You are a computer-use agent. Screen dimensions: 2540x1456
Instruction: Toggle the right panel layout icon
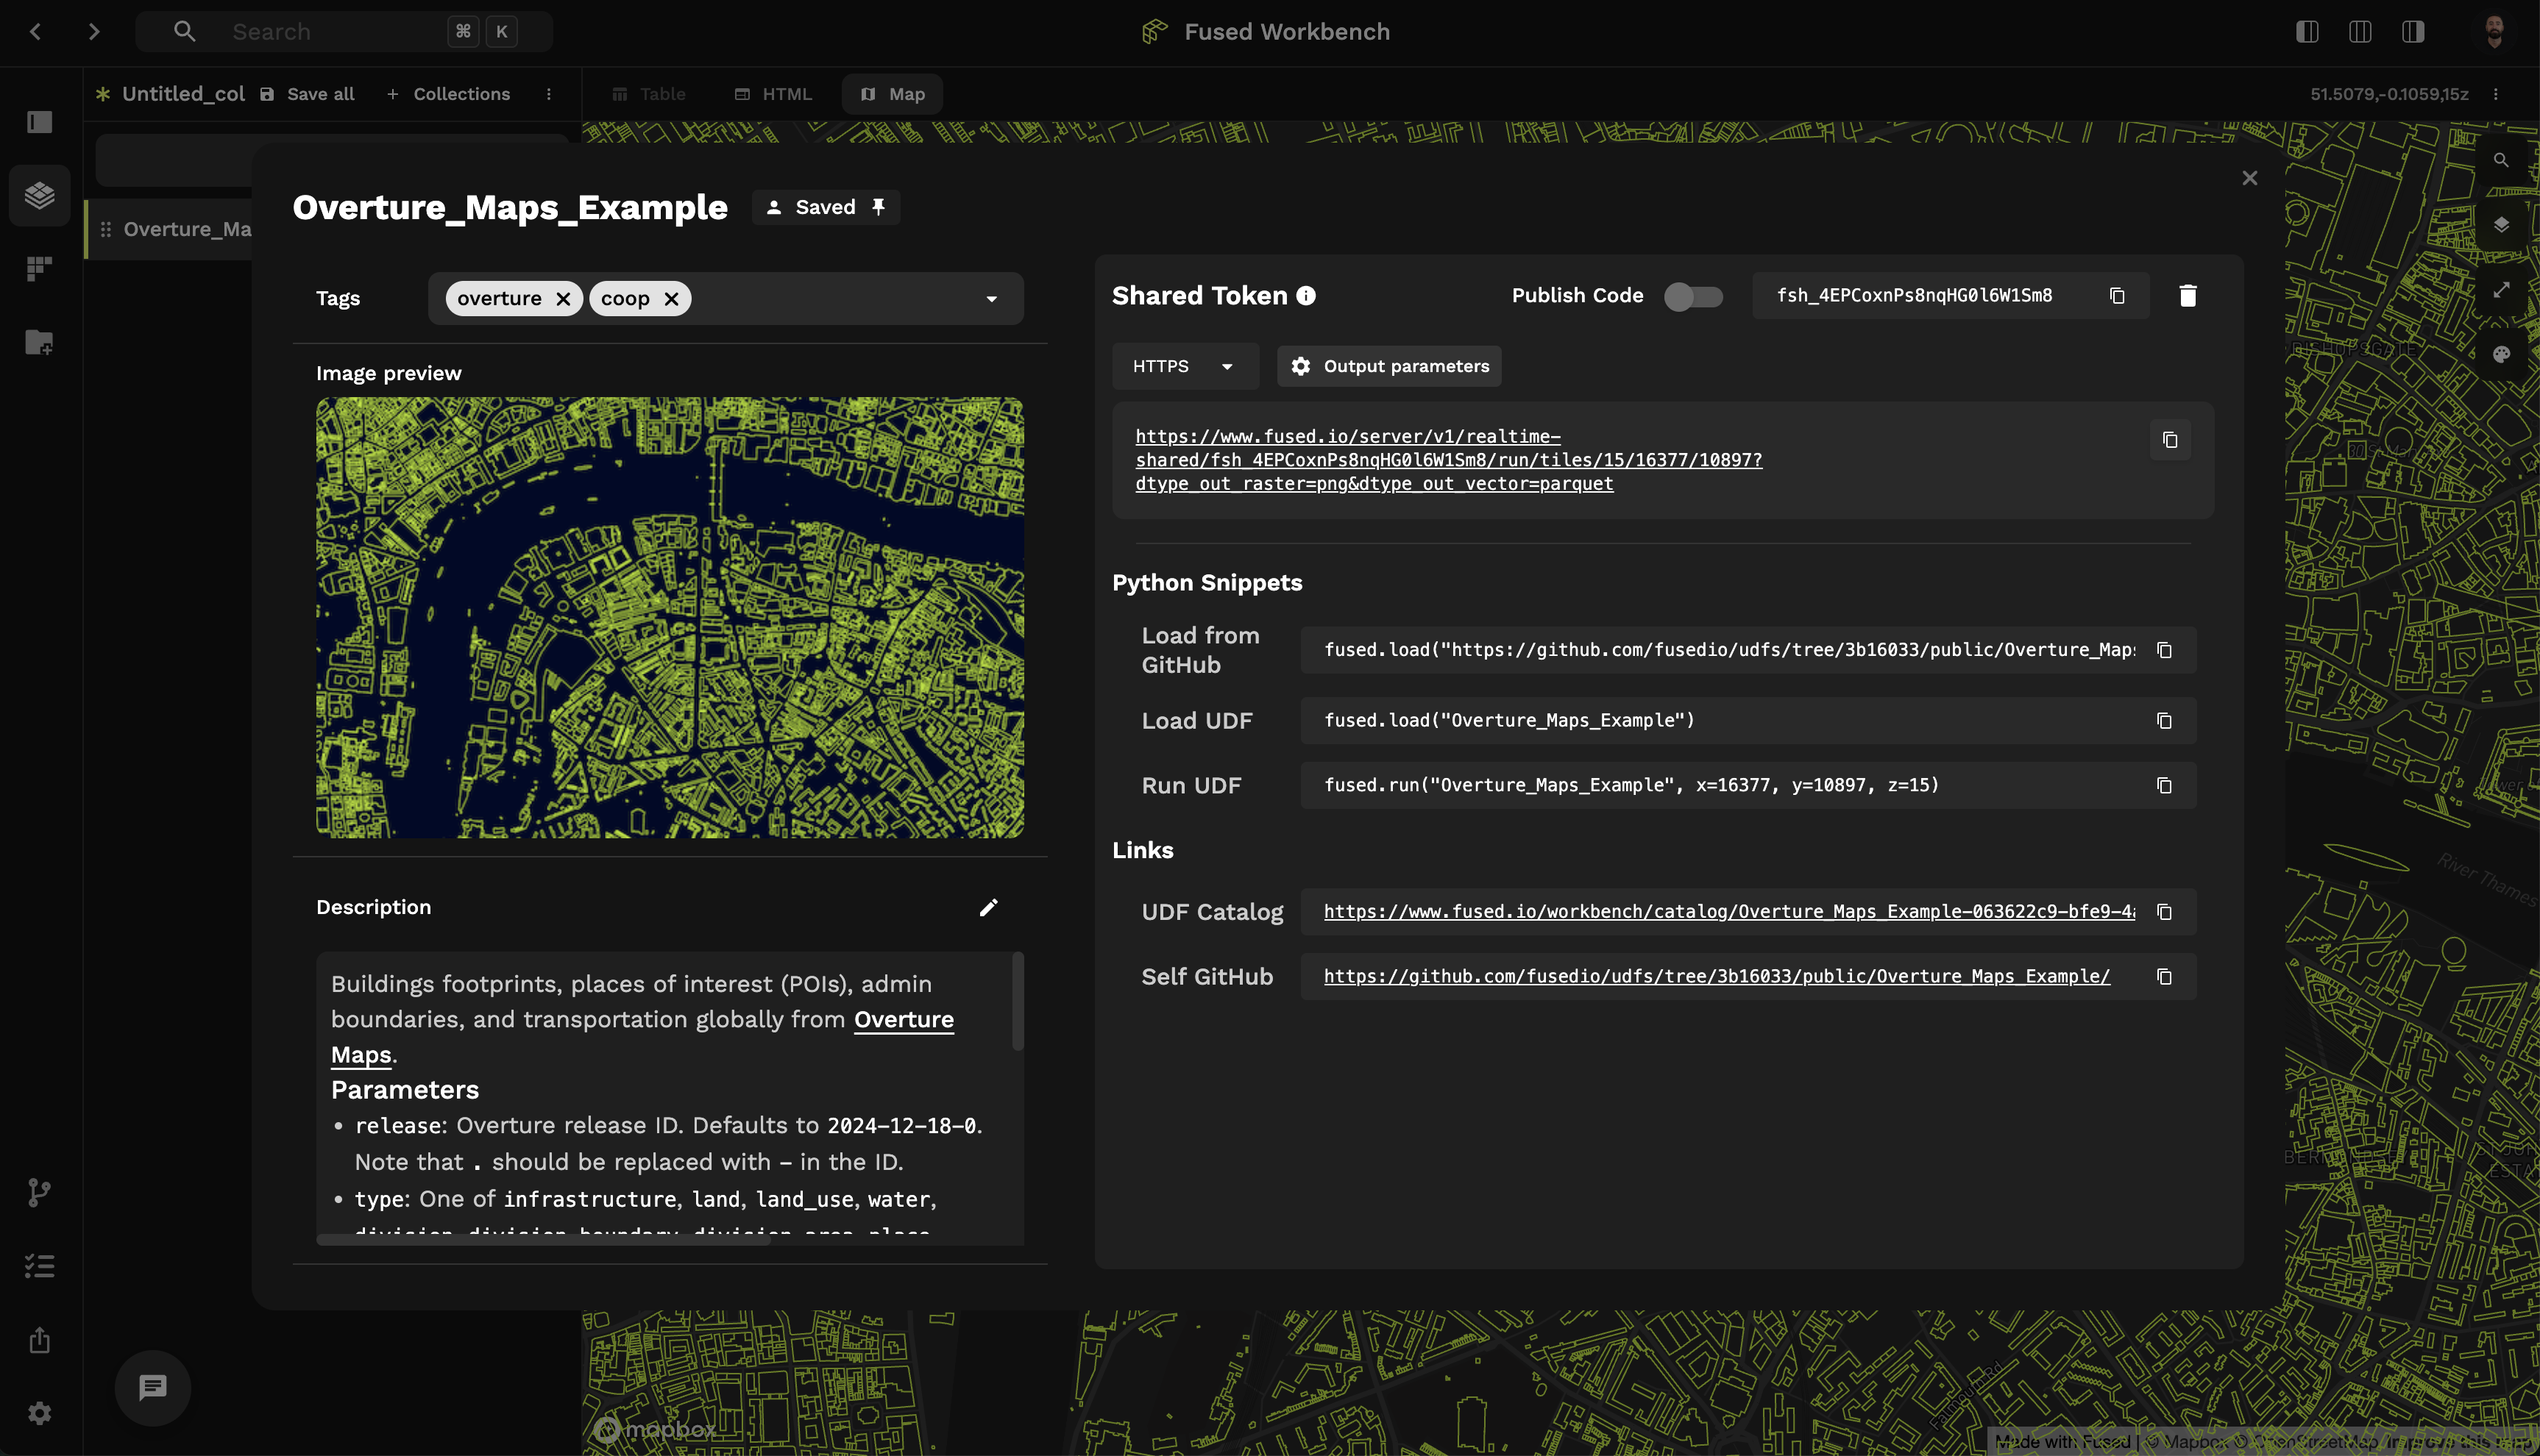pos(2413,32)
